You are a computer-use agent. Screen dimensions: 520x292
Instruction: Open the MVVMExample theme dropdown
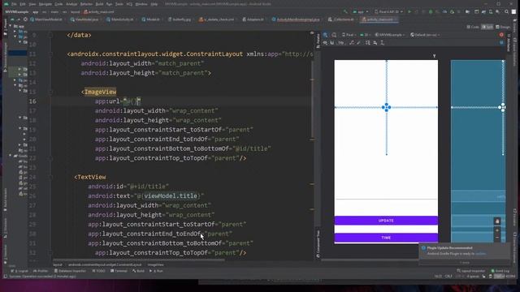coord(390,35)
